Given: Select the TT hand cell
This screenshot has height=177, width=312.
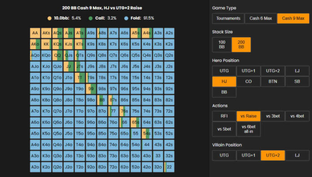Looking at the screenshot, I should click(80, 78).
